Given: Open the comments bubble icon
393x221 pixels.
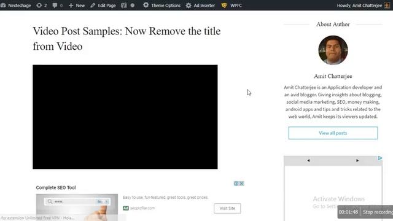Looking at the screenshot, I should (x=55, y=6).
